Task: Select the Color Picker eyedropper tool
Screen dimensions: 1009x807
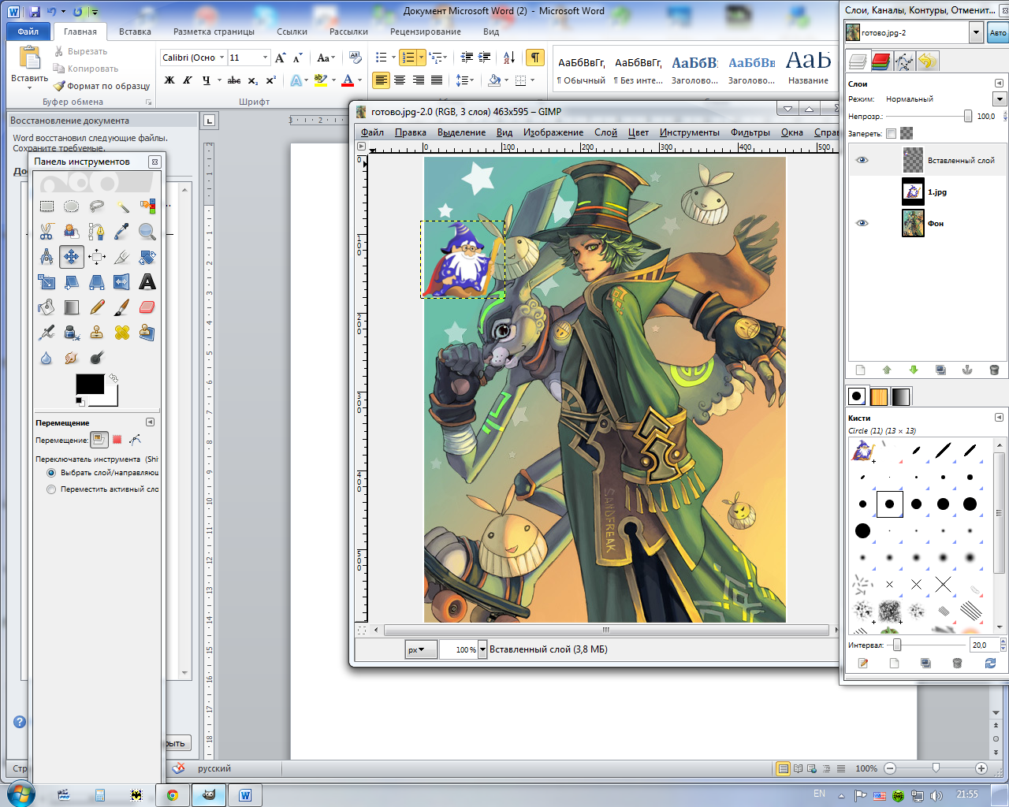Action: (x=122, y=232)
